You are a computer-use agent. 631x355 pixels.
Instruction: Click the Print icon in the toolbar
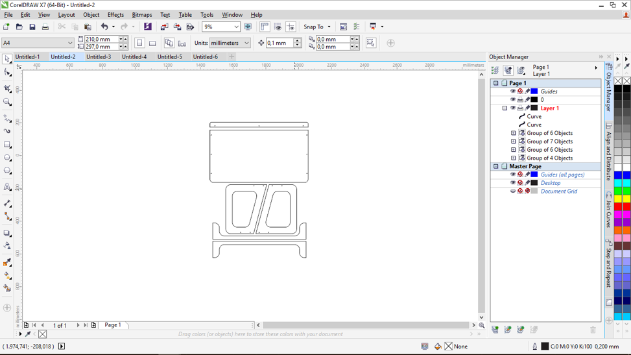coord(45,27)
